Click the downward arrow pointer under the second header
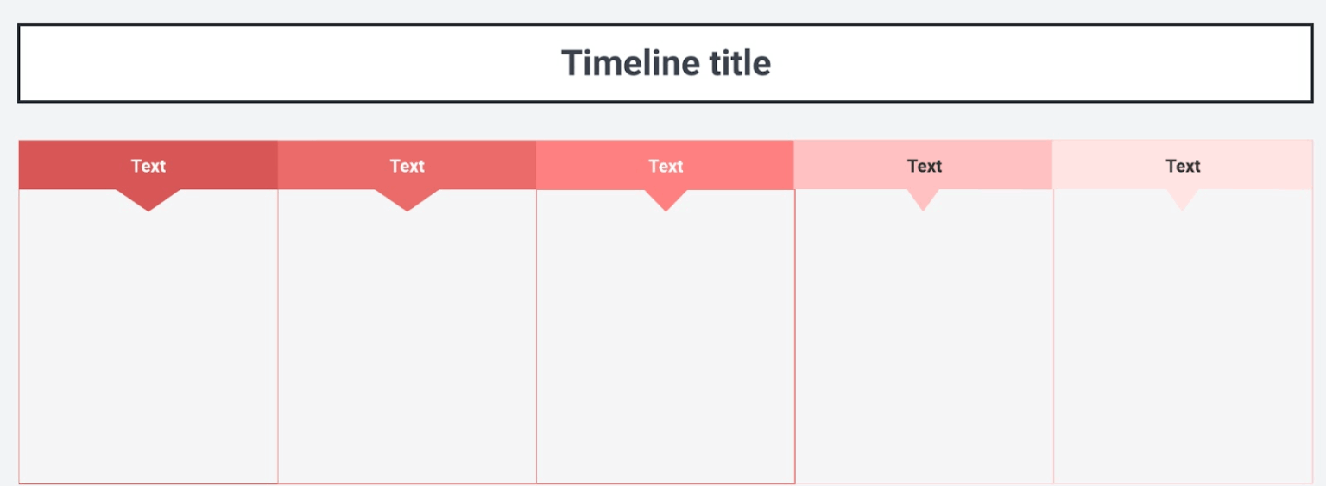This screenshot has width=1326, height=486. pos(407,199)
